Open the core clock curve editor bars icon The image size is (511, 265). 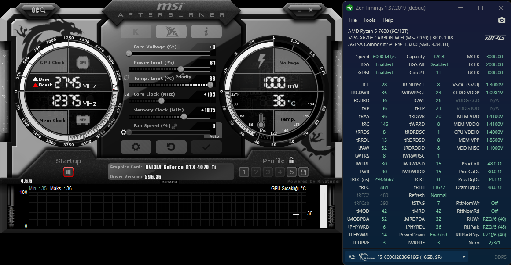click(127, 94)
